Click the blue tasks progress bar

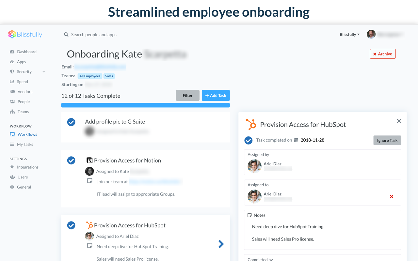point(145,105)
